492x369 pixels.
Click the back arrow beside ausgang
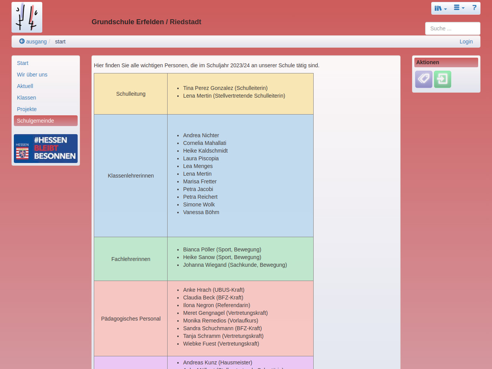[x=22, y=42]
